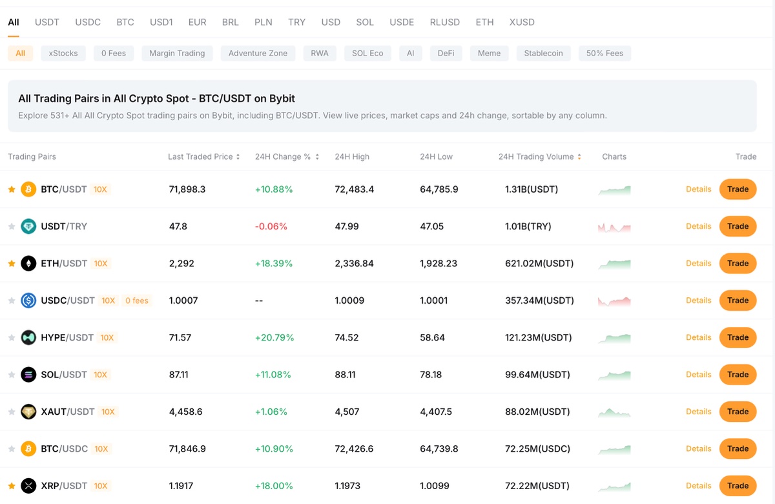Click Trade button for XRP/USDT
This screenshot has width=775, height=504.
pos(738,486)
